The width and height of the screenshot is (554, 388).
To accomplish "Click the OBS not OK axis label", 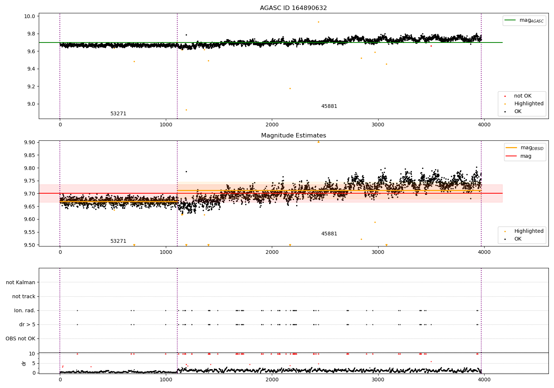I will pos(21,338).
